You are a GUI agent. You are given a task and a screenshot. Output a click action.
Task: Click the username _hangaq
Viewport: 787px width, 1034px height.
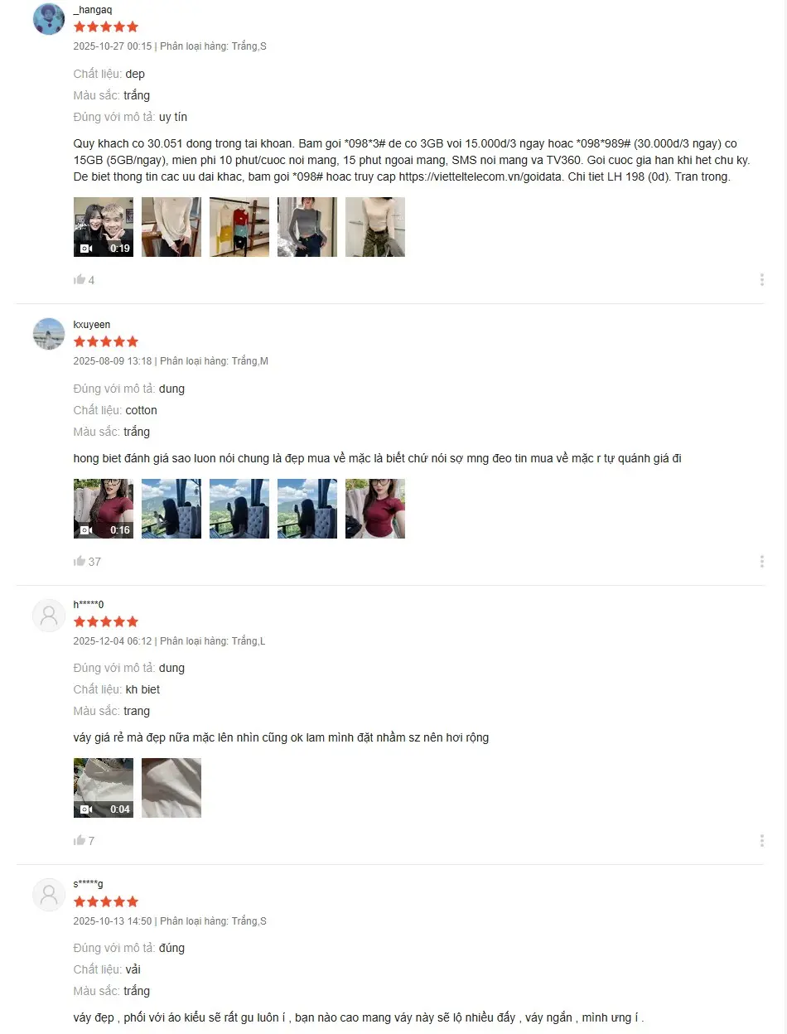pyautogui.click(x=93, y=10)
